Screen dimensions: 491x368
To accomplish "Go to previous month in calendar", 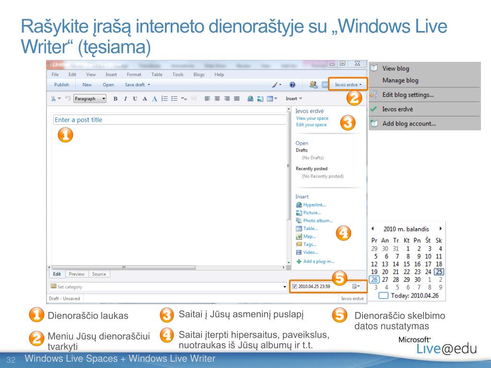I will (x=373, y=229).
